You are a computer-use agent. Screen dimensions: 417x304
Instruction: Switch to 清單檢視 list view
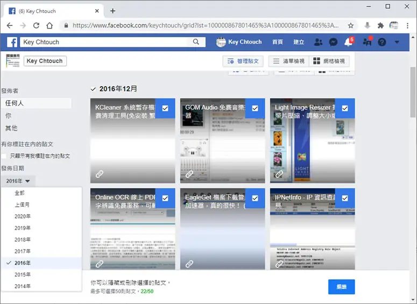[x=288, y=61]
